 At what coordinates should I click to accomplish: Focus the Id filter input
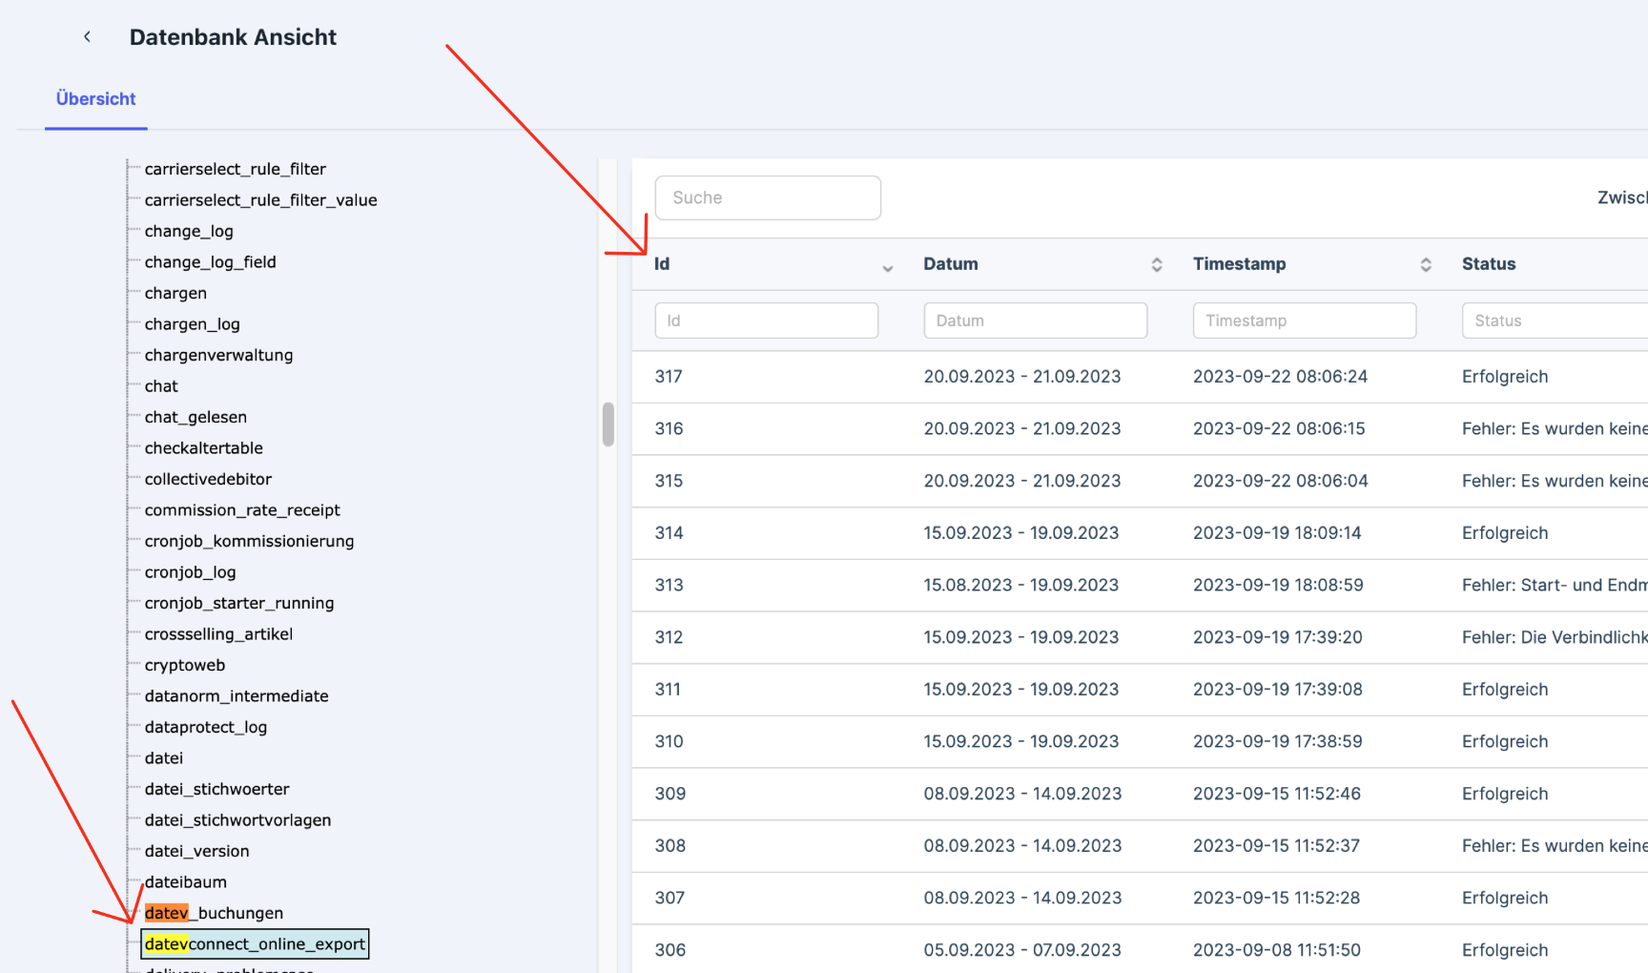766,321
